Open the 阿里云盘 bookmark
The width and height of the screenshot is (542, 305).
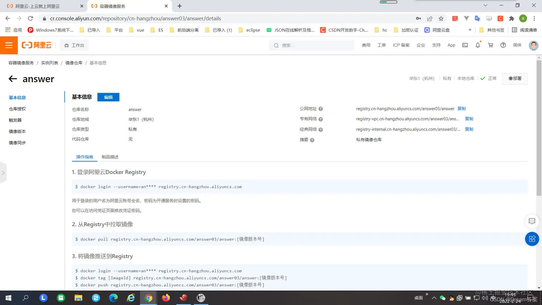click(x=437, y=30)
